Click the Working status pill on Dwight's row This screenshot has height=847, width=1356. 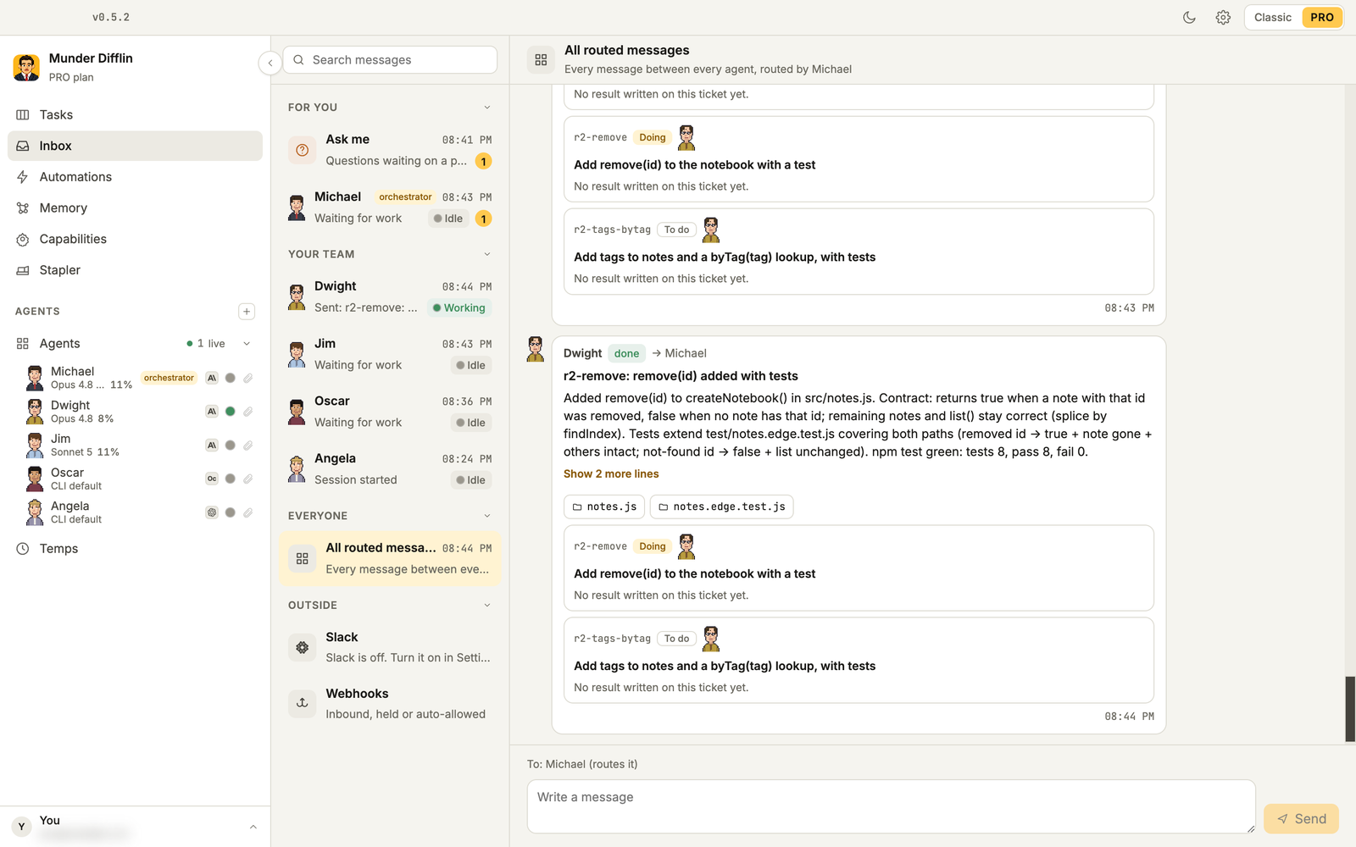coord(459,308)
